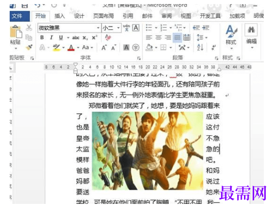Expand the highlight color dropdown arrow

point(64,47)
